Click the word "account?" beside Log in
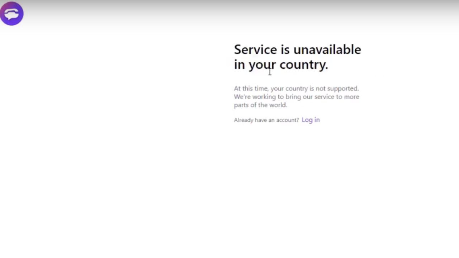The width and height of the screenshot is (459, 258). tap(287, 120)
